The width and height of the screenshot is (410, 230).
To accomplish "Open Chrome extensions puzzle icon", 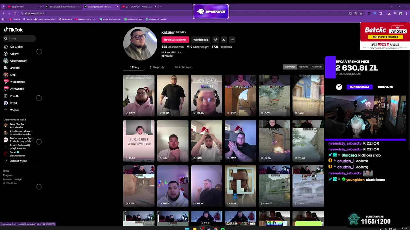I will pos(381,13).
